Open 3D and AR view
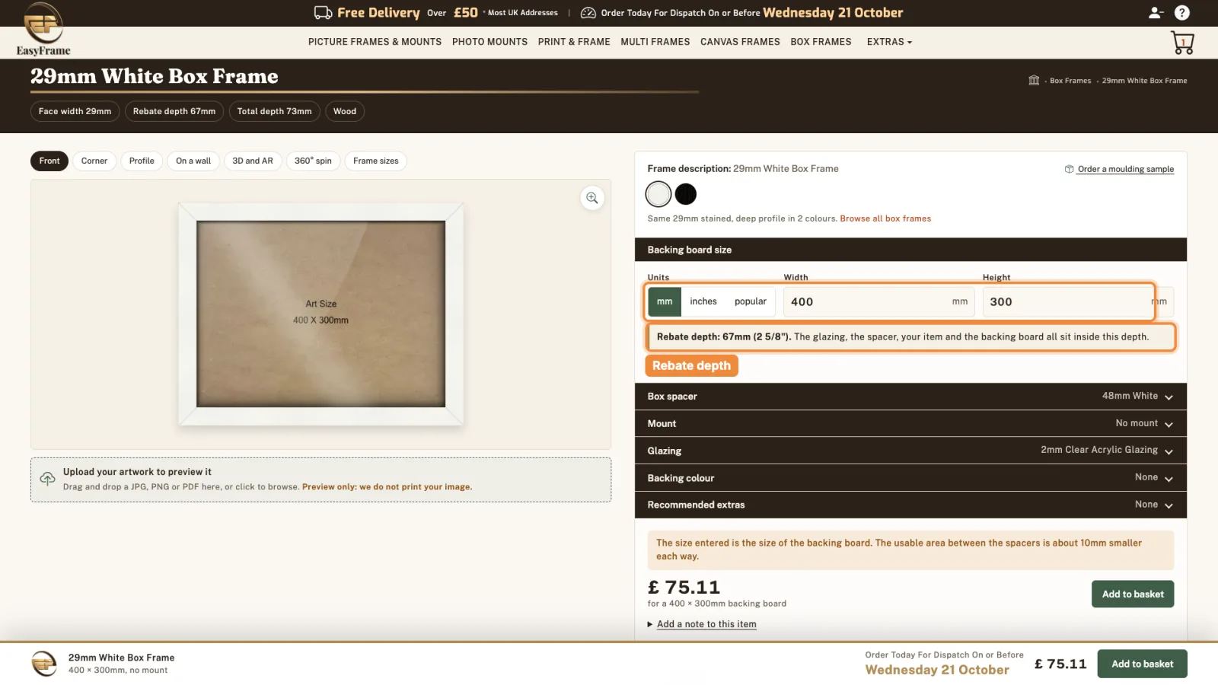The width and height of the screenshot is (1218, 685). pos(253,161)
